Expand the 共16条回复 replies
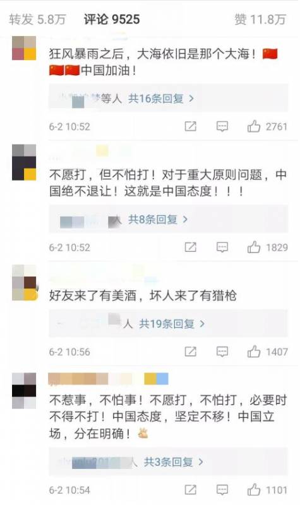Screen dimensions: 300x505 click(x=161, y=98)
